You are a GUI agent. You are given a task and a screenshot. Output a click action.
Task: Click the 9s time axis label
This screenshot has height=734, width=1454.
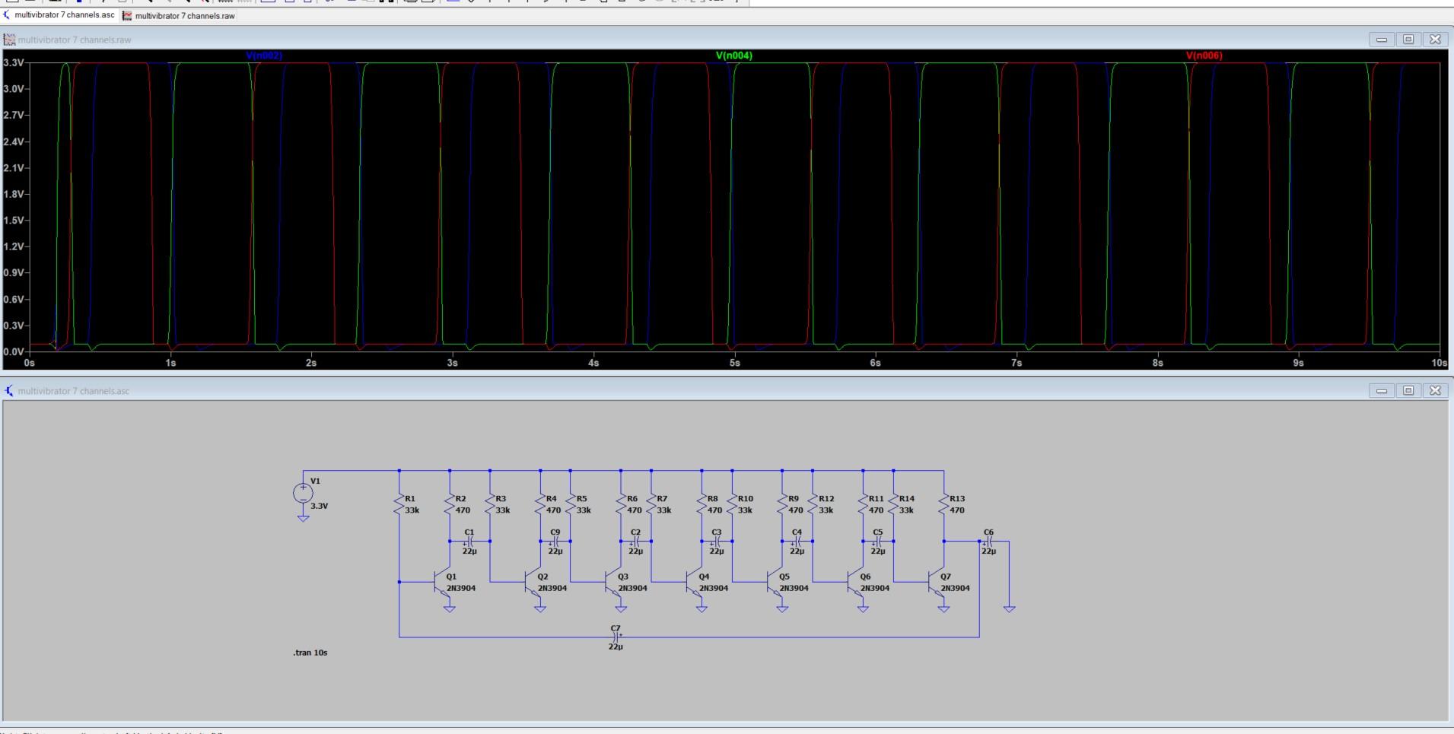1298,364
